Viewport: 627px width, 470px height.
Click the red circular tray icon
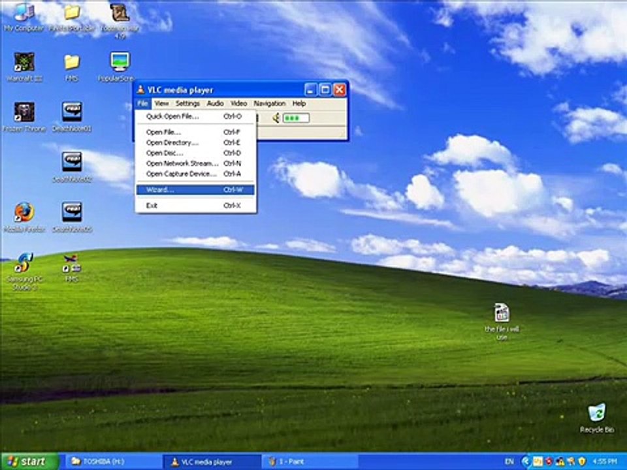click(549, 462)
